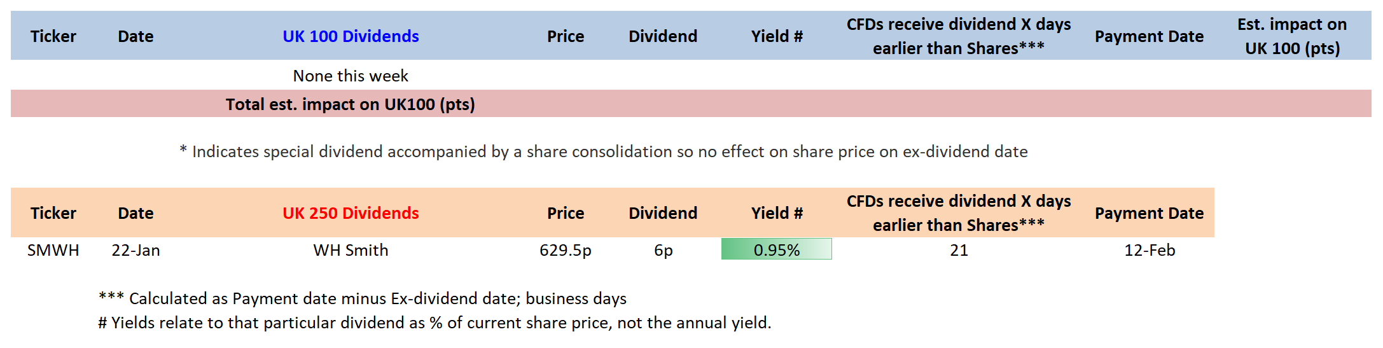
Task: Click the green 0.95% yield bar
Action: 776,249
